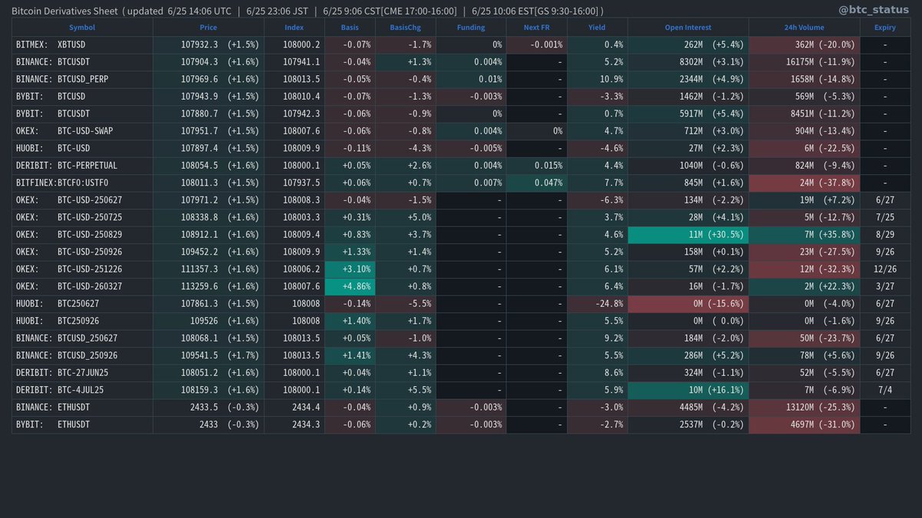922x518 pixels.
Task: Click the 107937.5 index cell
Action: 294,183
